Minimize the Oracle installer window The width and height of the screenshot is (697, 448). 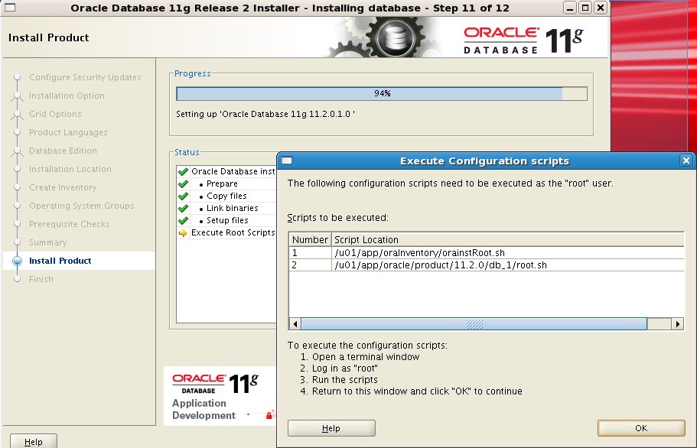tap(571, 8)
